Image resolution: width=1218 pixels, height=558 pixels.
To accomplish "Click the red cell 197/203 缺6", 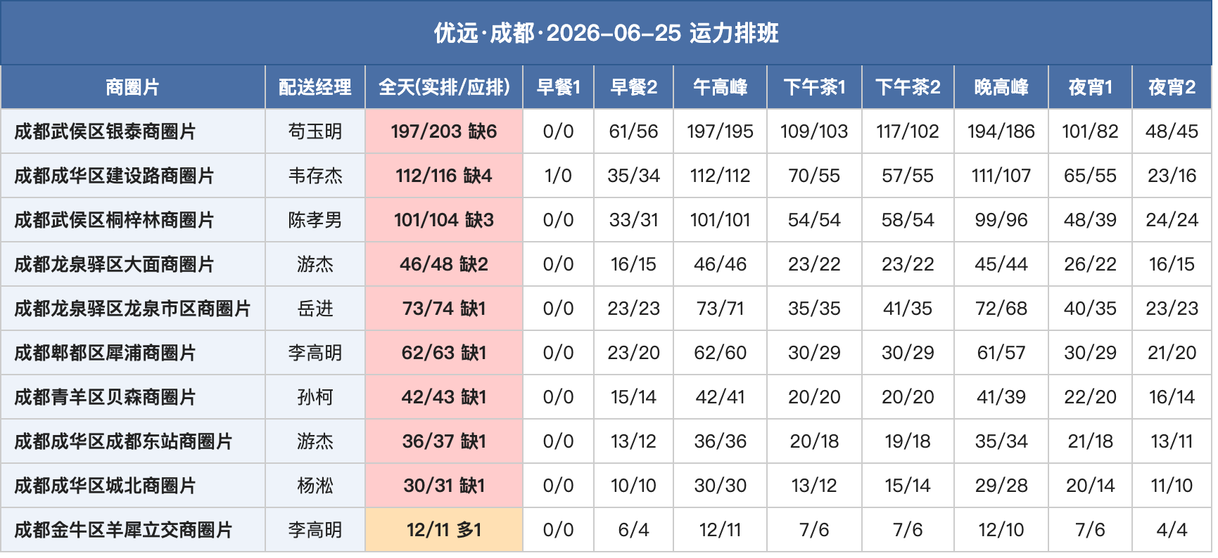I will (x=444, y=131).
